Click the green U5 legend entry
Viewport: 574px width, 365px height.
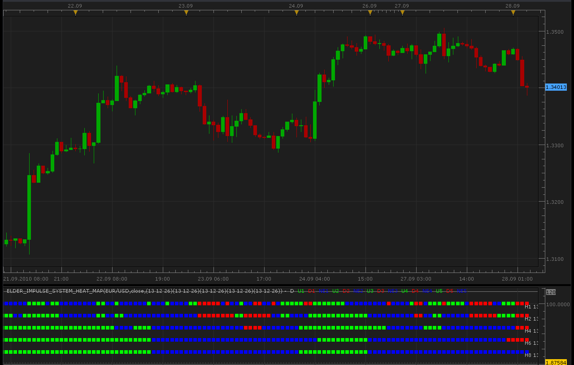439,291
